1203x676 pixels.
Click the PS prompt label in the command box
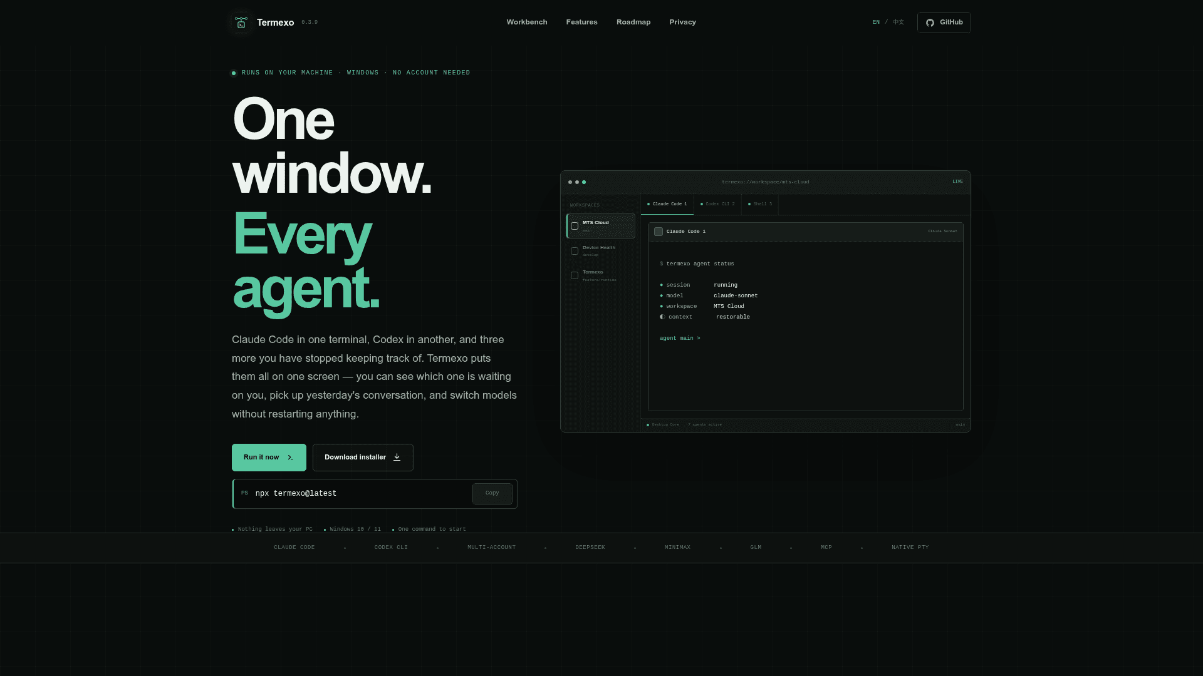244,493
